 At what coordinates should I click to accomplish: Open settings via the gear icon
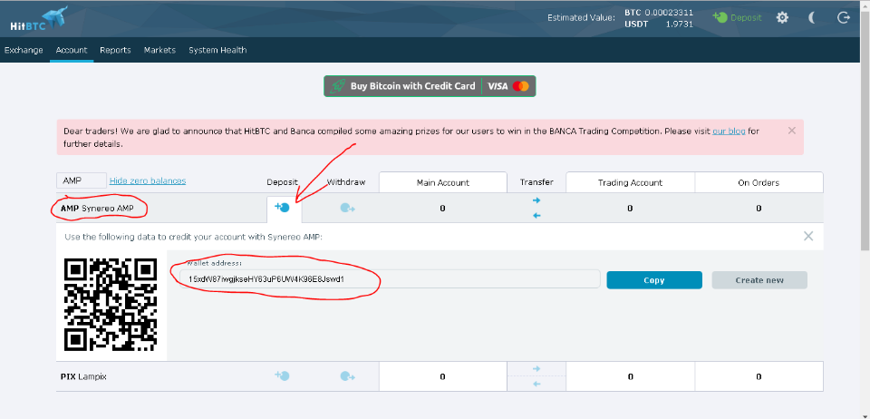782,17
